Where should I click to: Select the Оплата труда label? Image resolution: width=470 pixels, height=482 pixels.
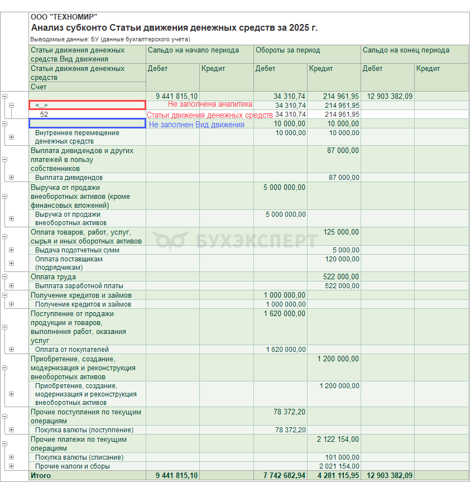coord(53,276)
